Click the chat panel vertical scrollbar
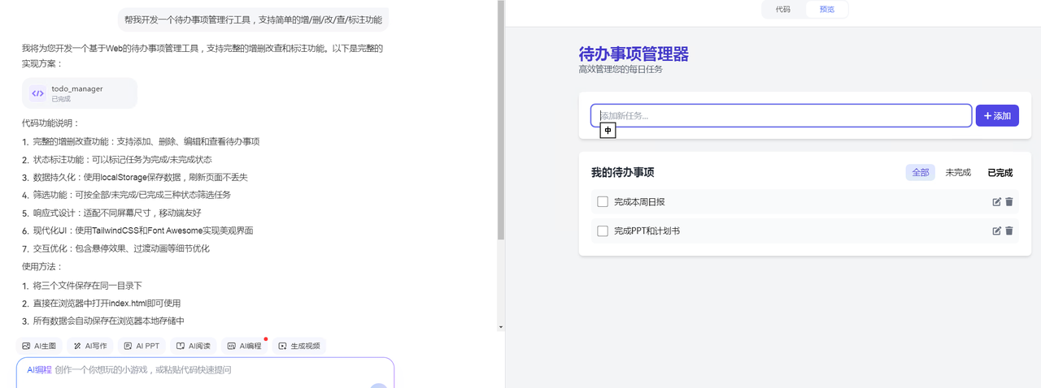 pyautogui.click(x=501, y=120)
